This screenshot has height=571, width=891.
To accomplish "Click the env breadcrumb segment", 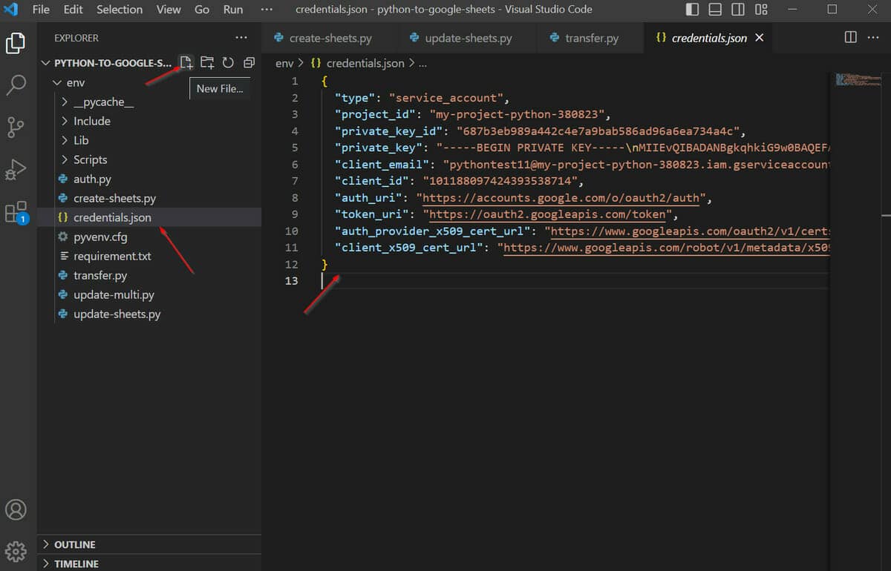I will click(284, 63).
